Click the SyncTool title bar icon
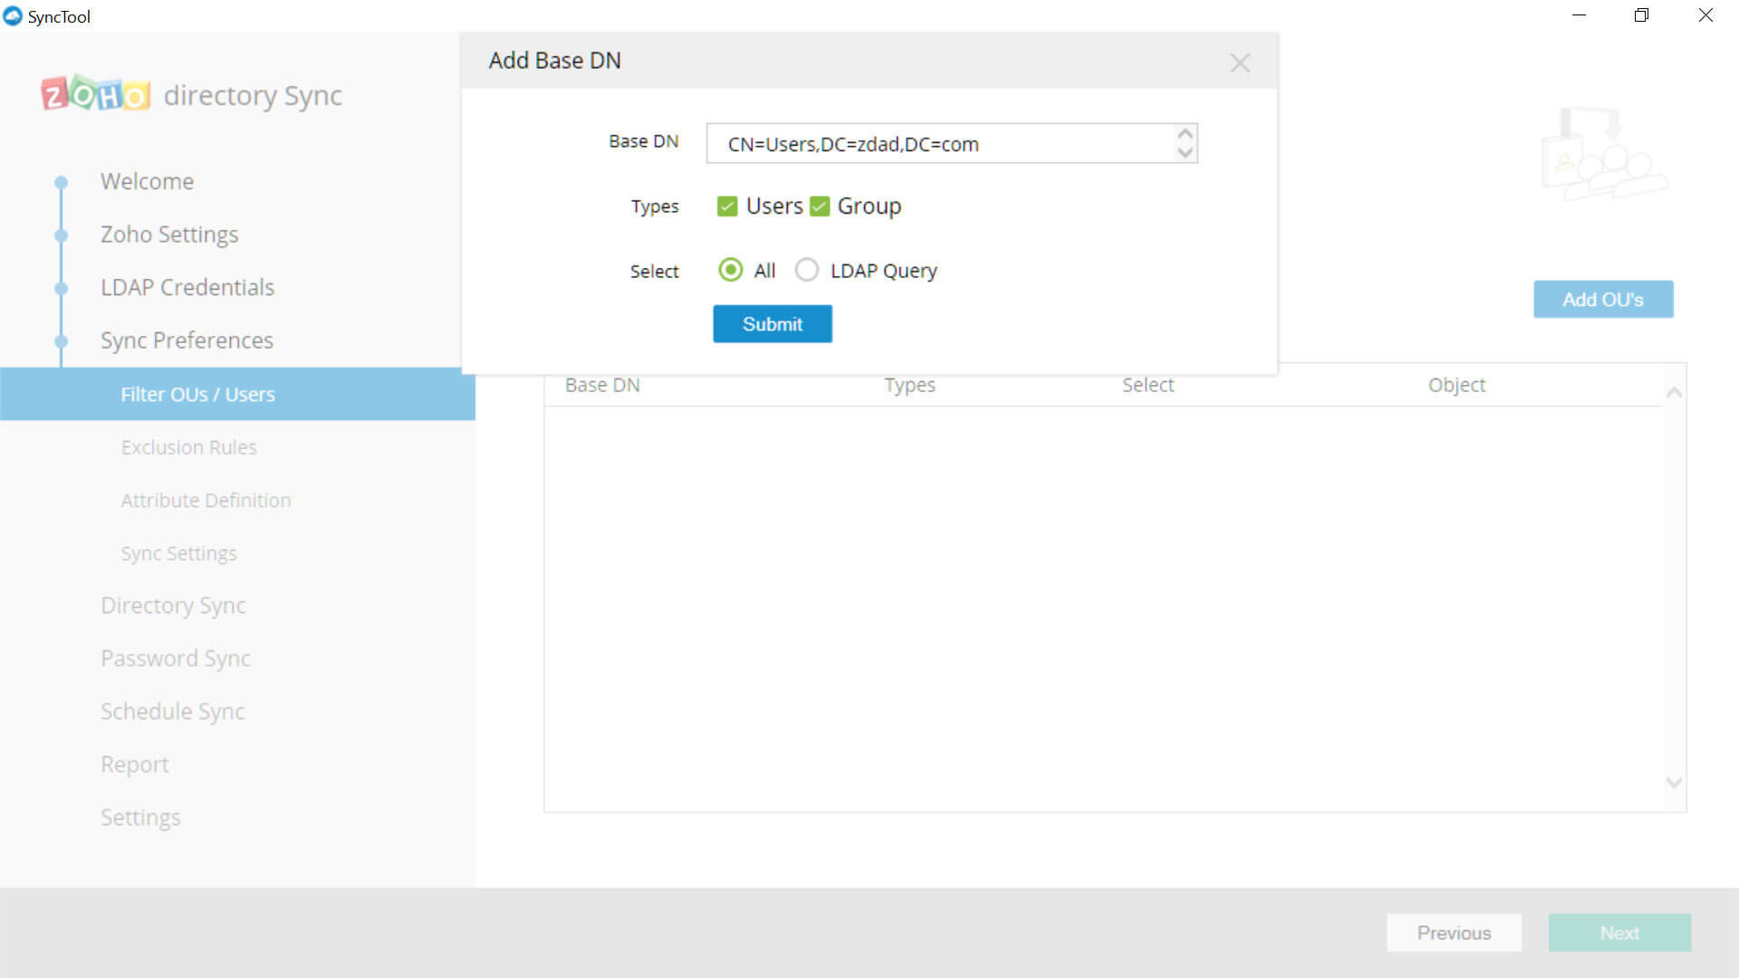Screen dimensions: 1739x978 click(13, 16)
